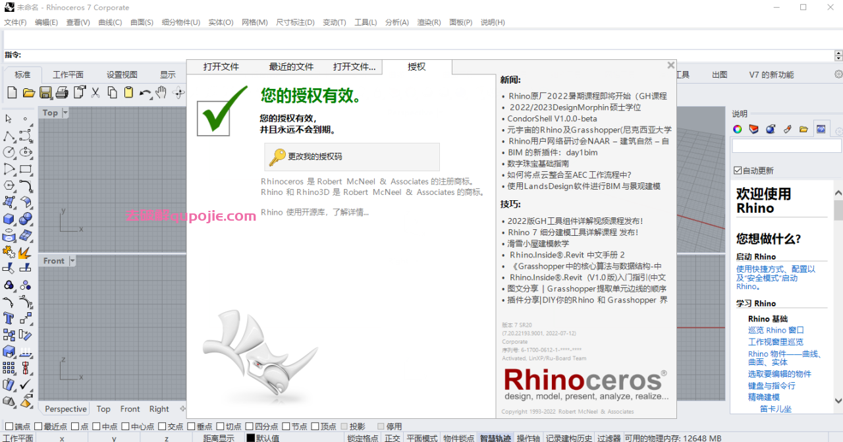
Task: Enable the 四分点 osnap checkbox
Action: [x=248, y=427]
